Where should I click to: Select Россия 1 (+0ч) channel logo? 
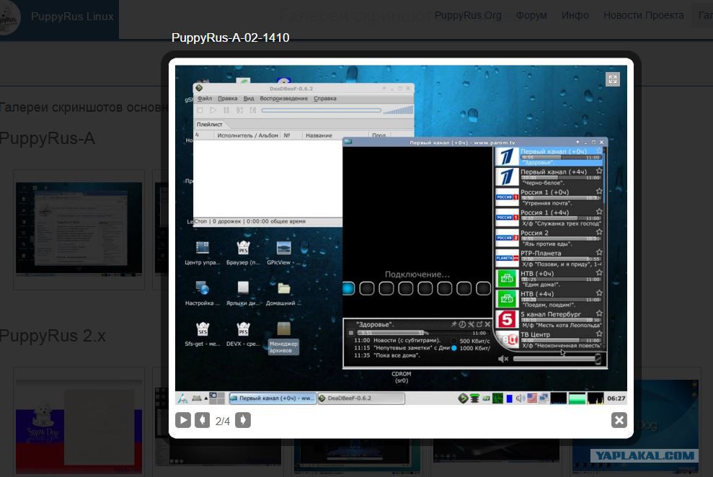[507, 197]
